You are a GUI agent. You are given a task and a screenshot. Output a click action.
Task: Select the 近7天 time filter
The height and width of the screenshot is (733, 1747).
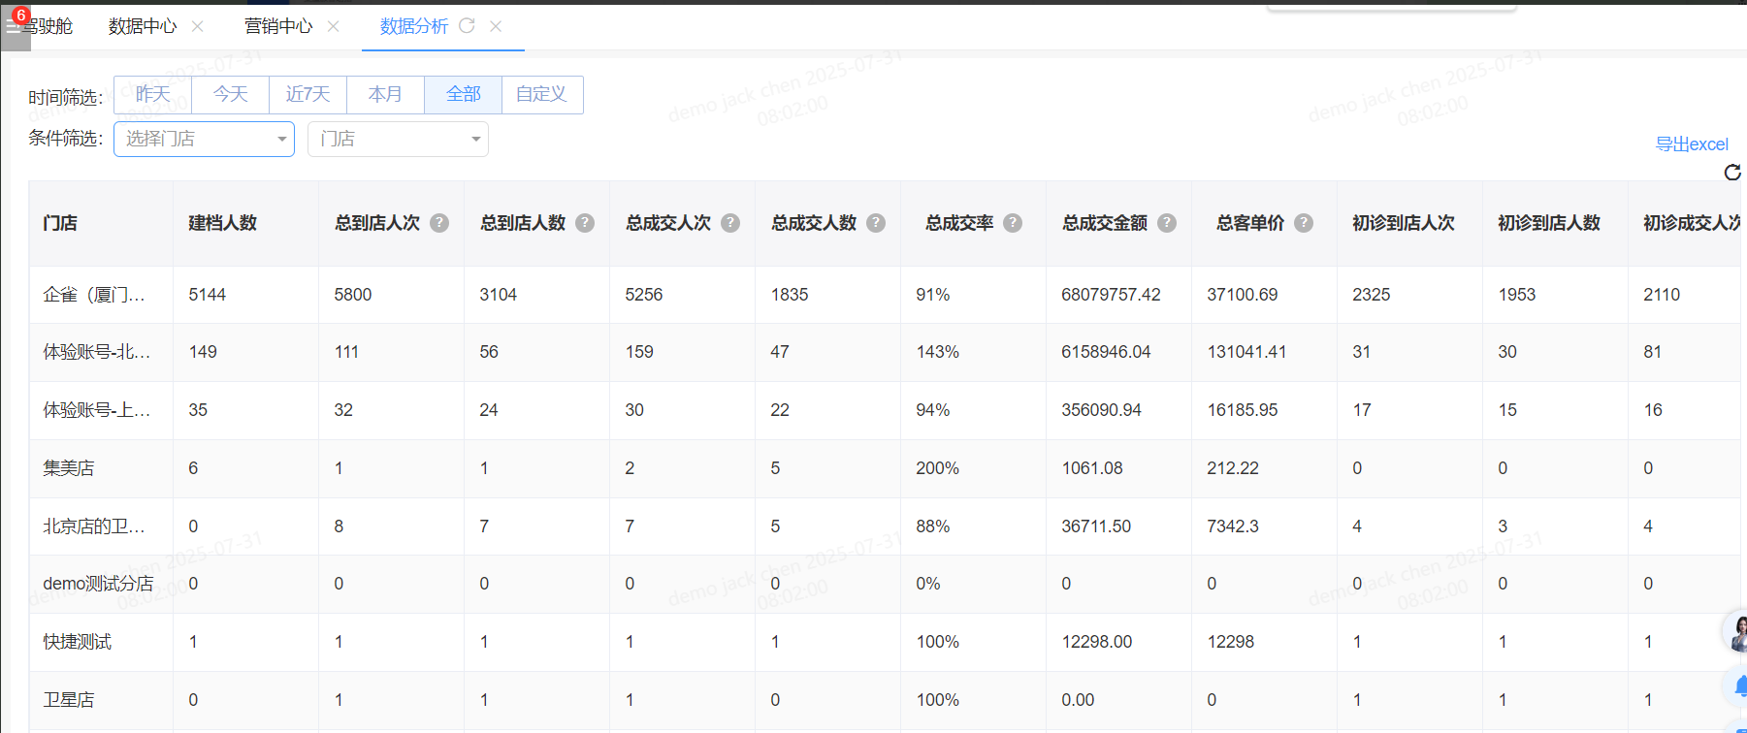[x=307, y=95]
